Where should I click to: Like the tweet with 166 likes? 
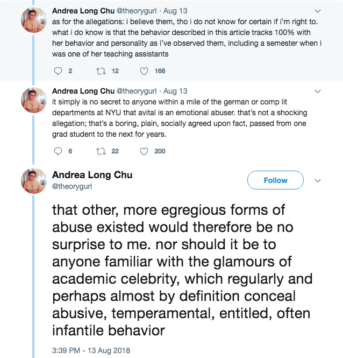point(144,71)
